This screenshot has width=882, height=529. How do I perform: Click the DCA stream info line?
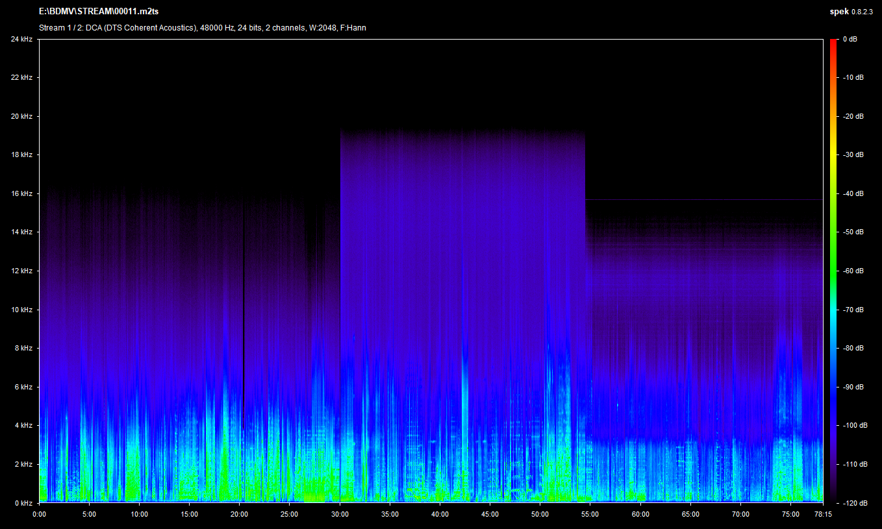(203, 28)
